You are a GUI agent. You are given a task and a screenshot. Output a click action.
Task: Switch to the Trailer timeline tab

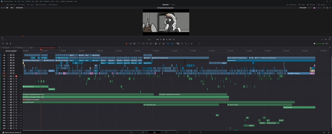click(31, 48)
